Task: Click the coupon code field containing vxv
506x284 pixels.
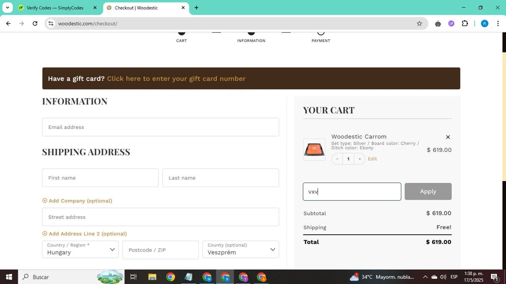Action: tap(352, 192)
